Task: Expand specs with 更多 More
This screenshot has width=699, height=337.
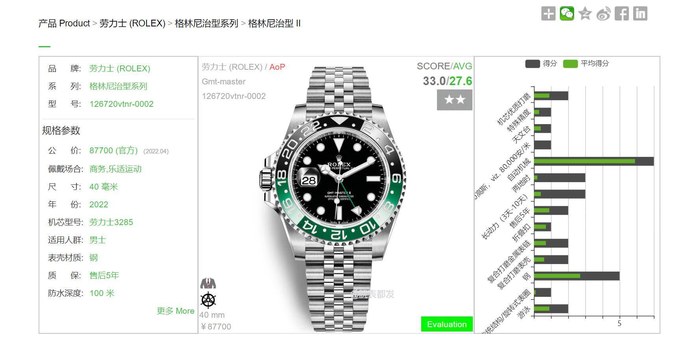Action: tap(175, 311)
